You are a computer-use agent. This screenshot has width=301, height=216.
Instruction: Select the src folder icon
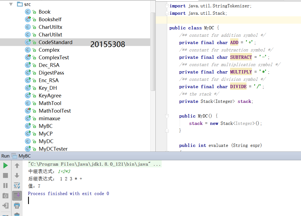point(20,4)
